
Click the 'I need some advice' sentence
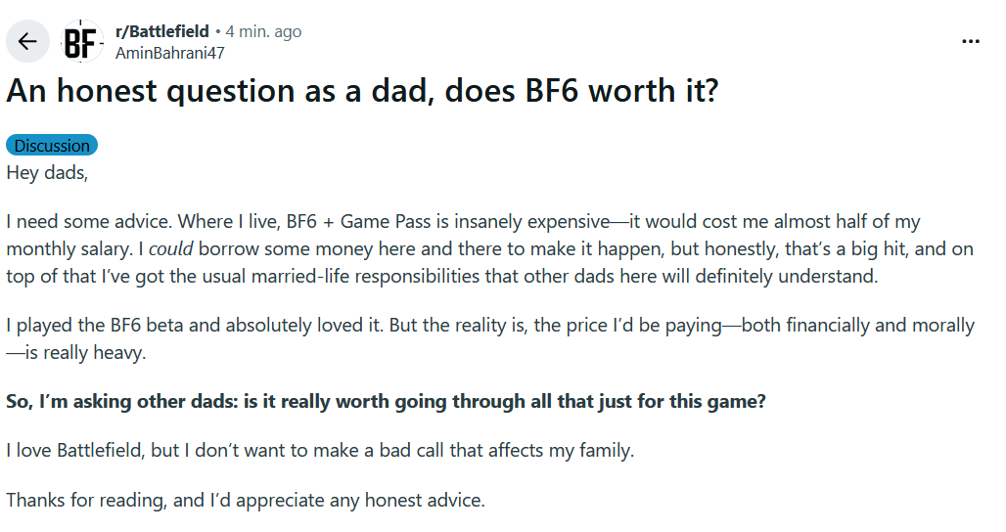pos(89,222)
